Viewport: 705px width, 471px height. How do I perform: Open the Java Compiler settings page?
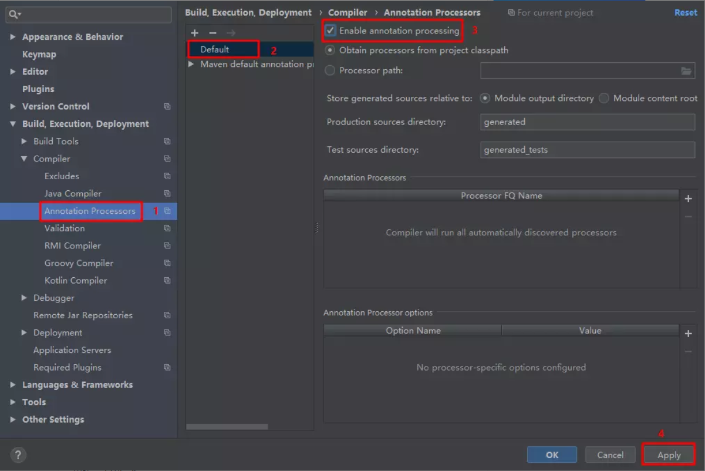tap(73, 193)
